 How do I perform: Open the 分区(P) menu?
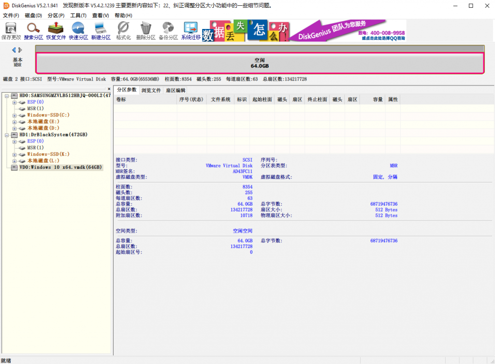[x=56, y=15]
